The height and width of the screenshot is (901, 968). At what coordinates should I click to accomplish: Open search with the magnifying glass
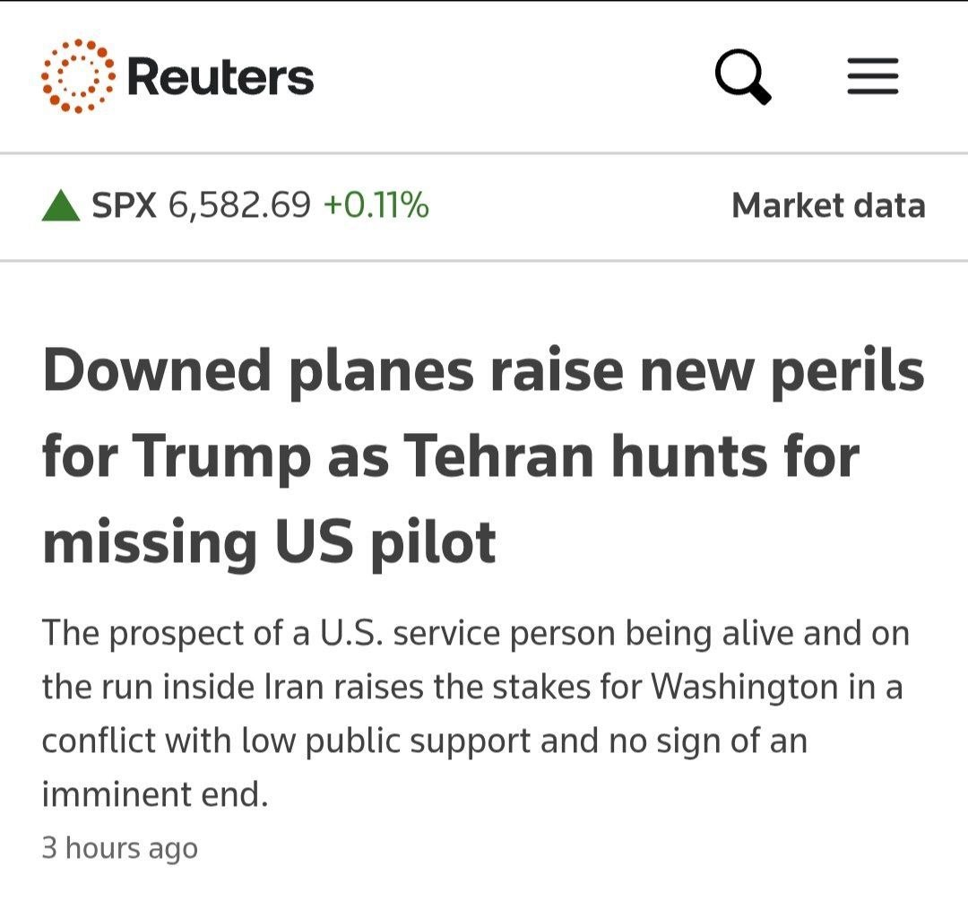[743, 77]
